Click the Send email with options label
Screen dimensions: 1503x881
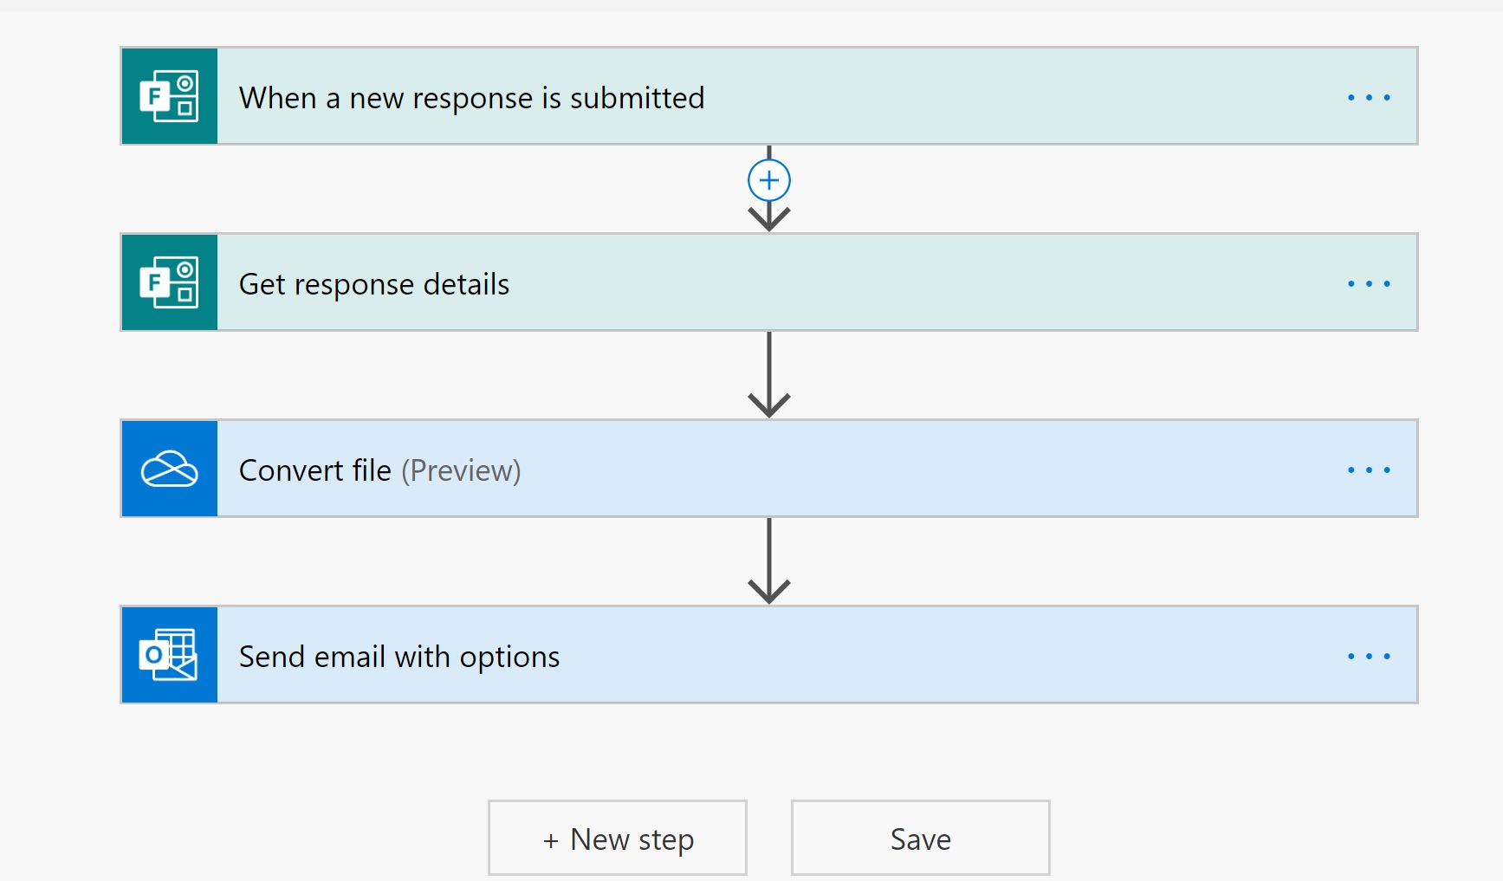[x=399, y=656]
